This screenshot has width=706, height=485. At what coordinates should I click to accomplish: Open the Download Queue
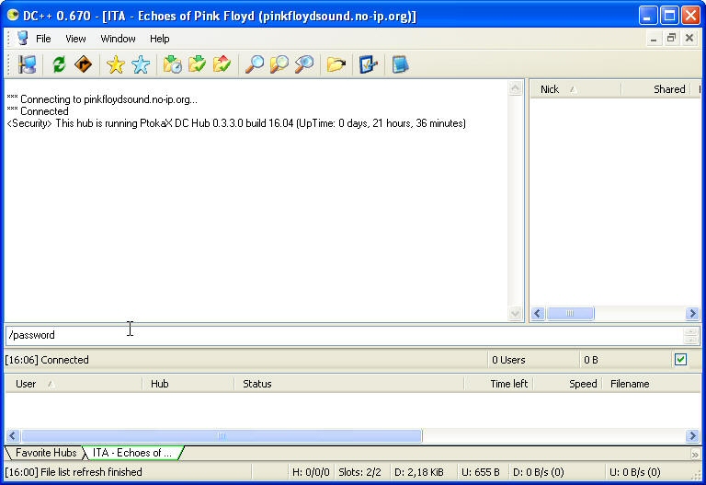(172, 64)
